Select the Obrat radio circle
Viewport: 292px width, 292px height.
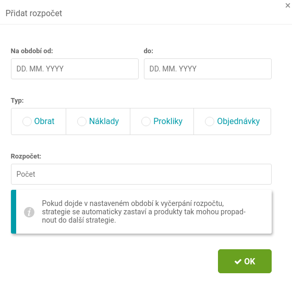(x=27, y=121)
